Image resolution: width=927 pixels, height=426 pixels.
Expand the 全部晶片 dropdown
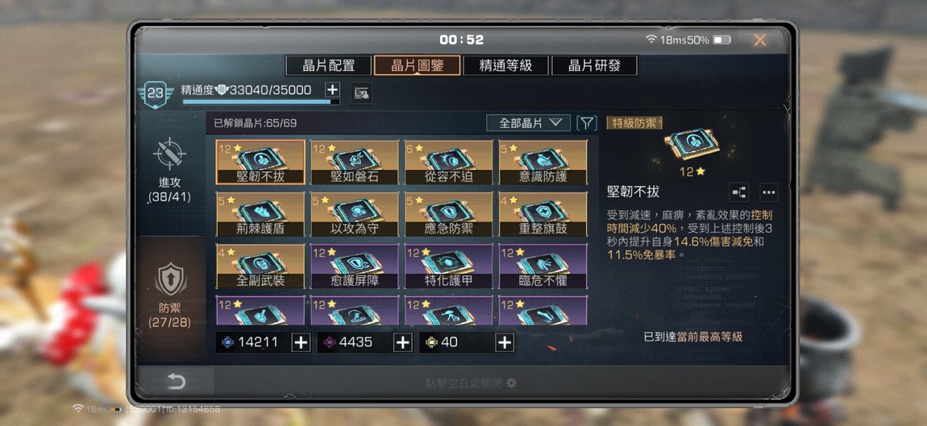(x=529, y=123)
